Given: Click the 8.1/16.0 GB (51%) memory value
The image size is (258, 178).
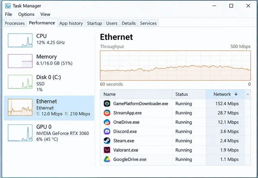Looking at the screenshot, I should 55,63.
